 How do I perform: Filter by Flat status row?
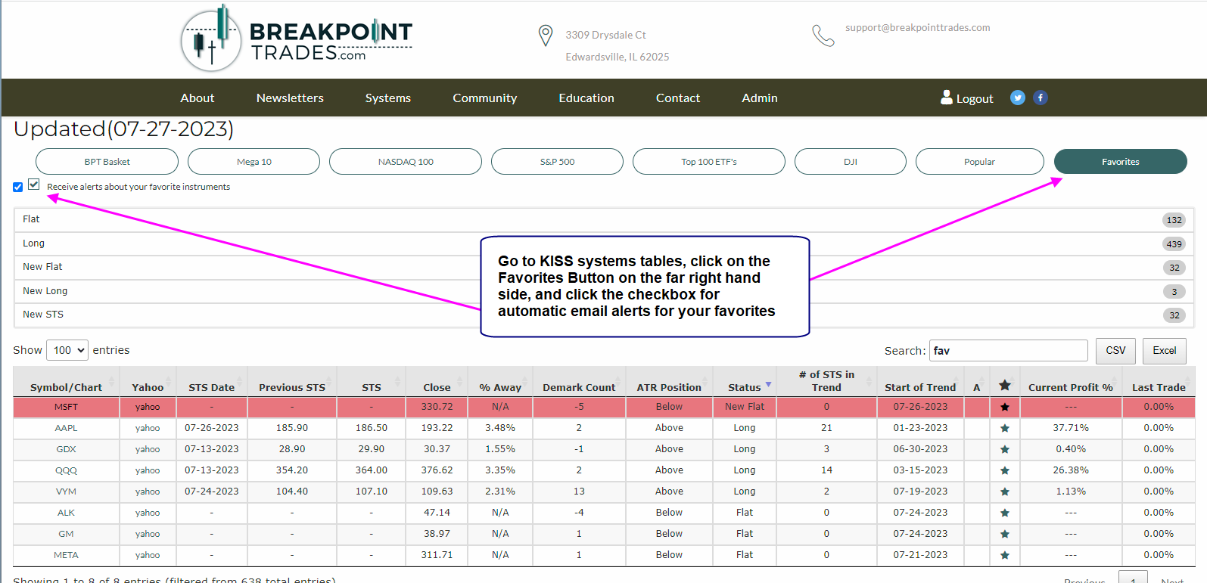click(x=604, y=220)
